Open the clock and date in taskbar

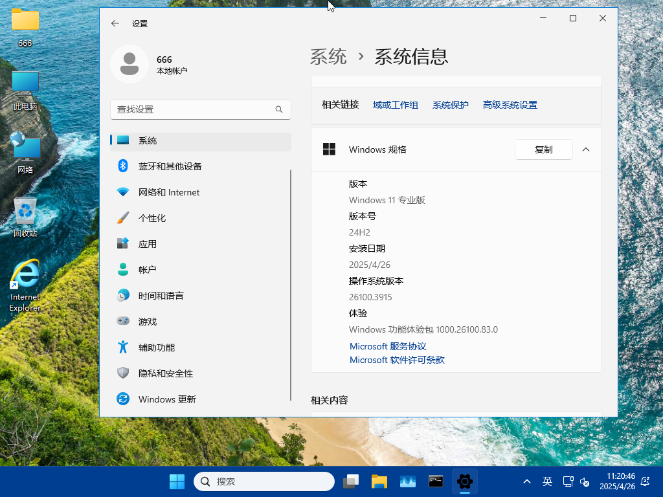[617, 481]
